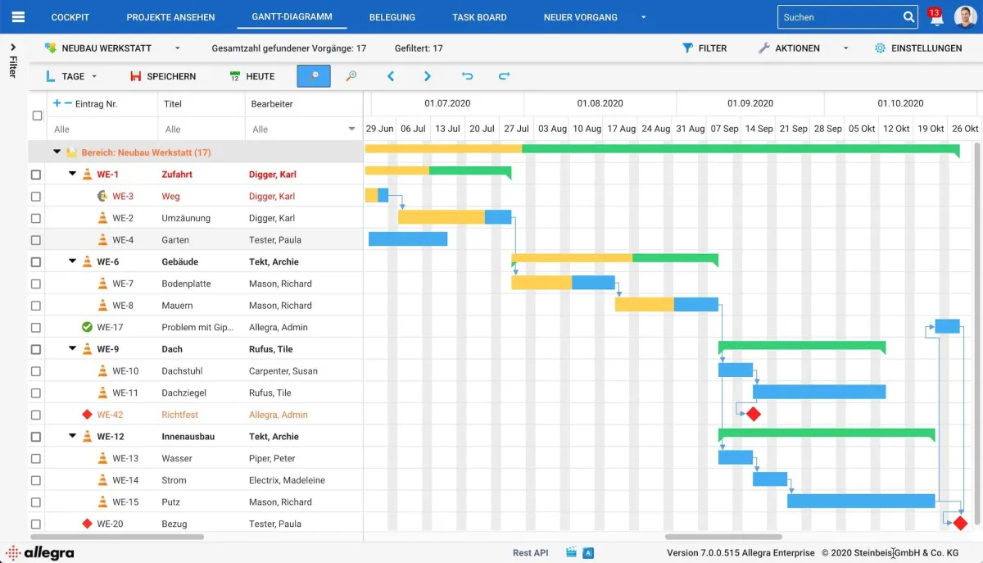The height and width of the screenshot is (563, 983).
Task: Click the Suchen search field
Action: point(840,17)
